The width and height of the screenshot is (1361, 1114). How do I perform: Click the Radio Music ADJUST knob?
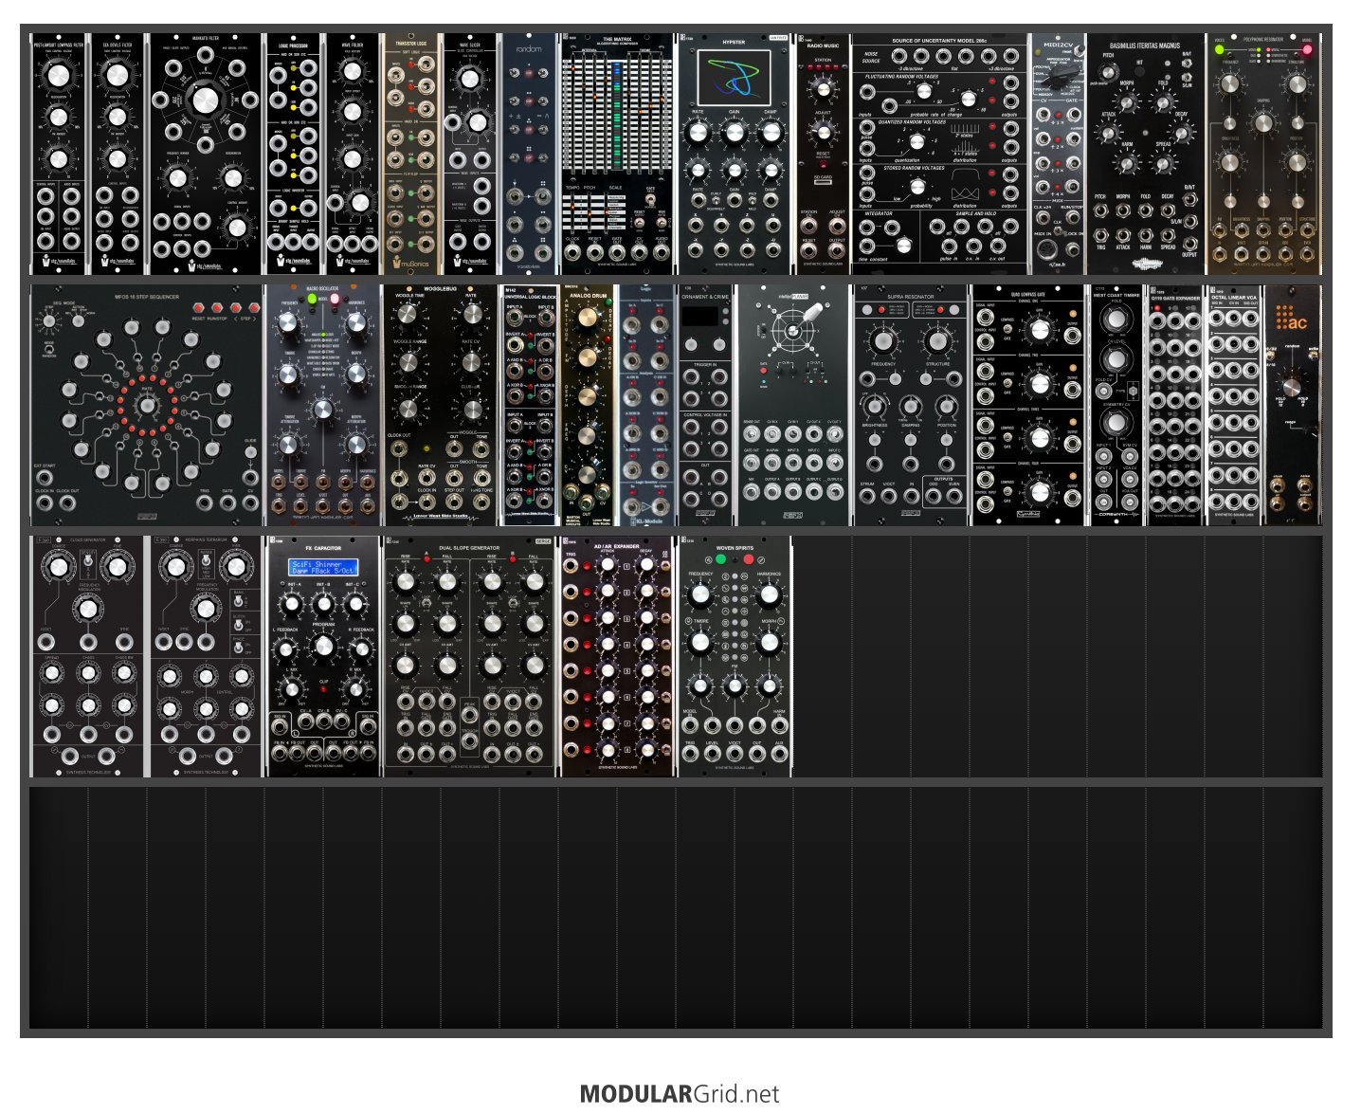(823, 132)
